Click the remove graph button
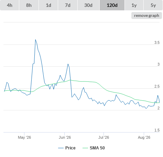 (x=146, y=16)
